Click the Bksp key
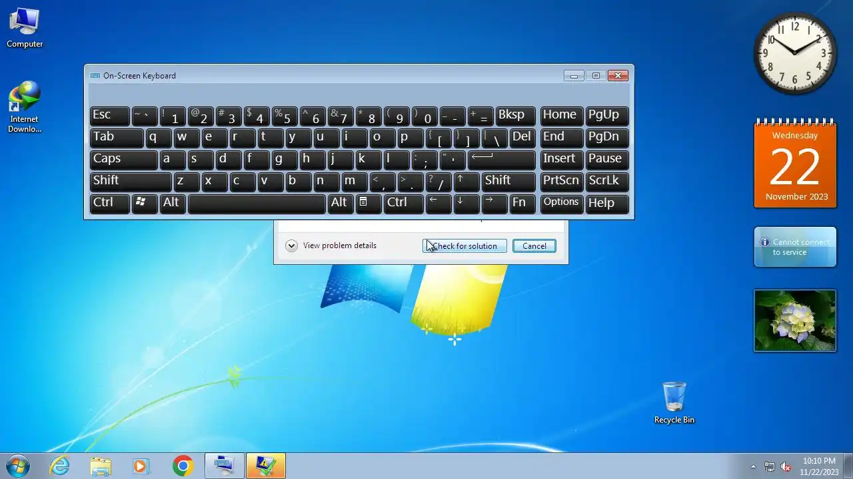Viewport: 853px width, 479px height. pyautogui.click(x=515, y=116)
